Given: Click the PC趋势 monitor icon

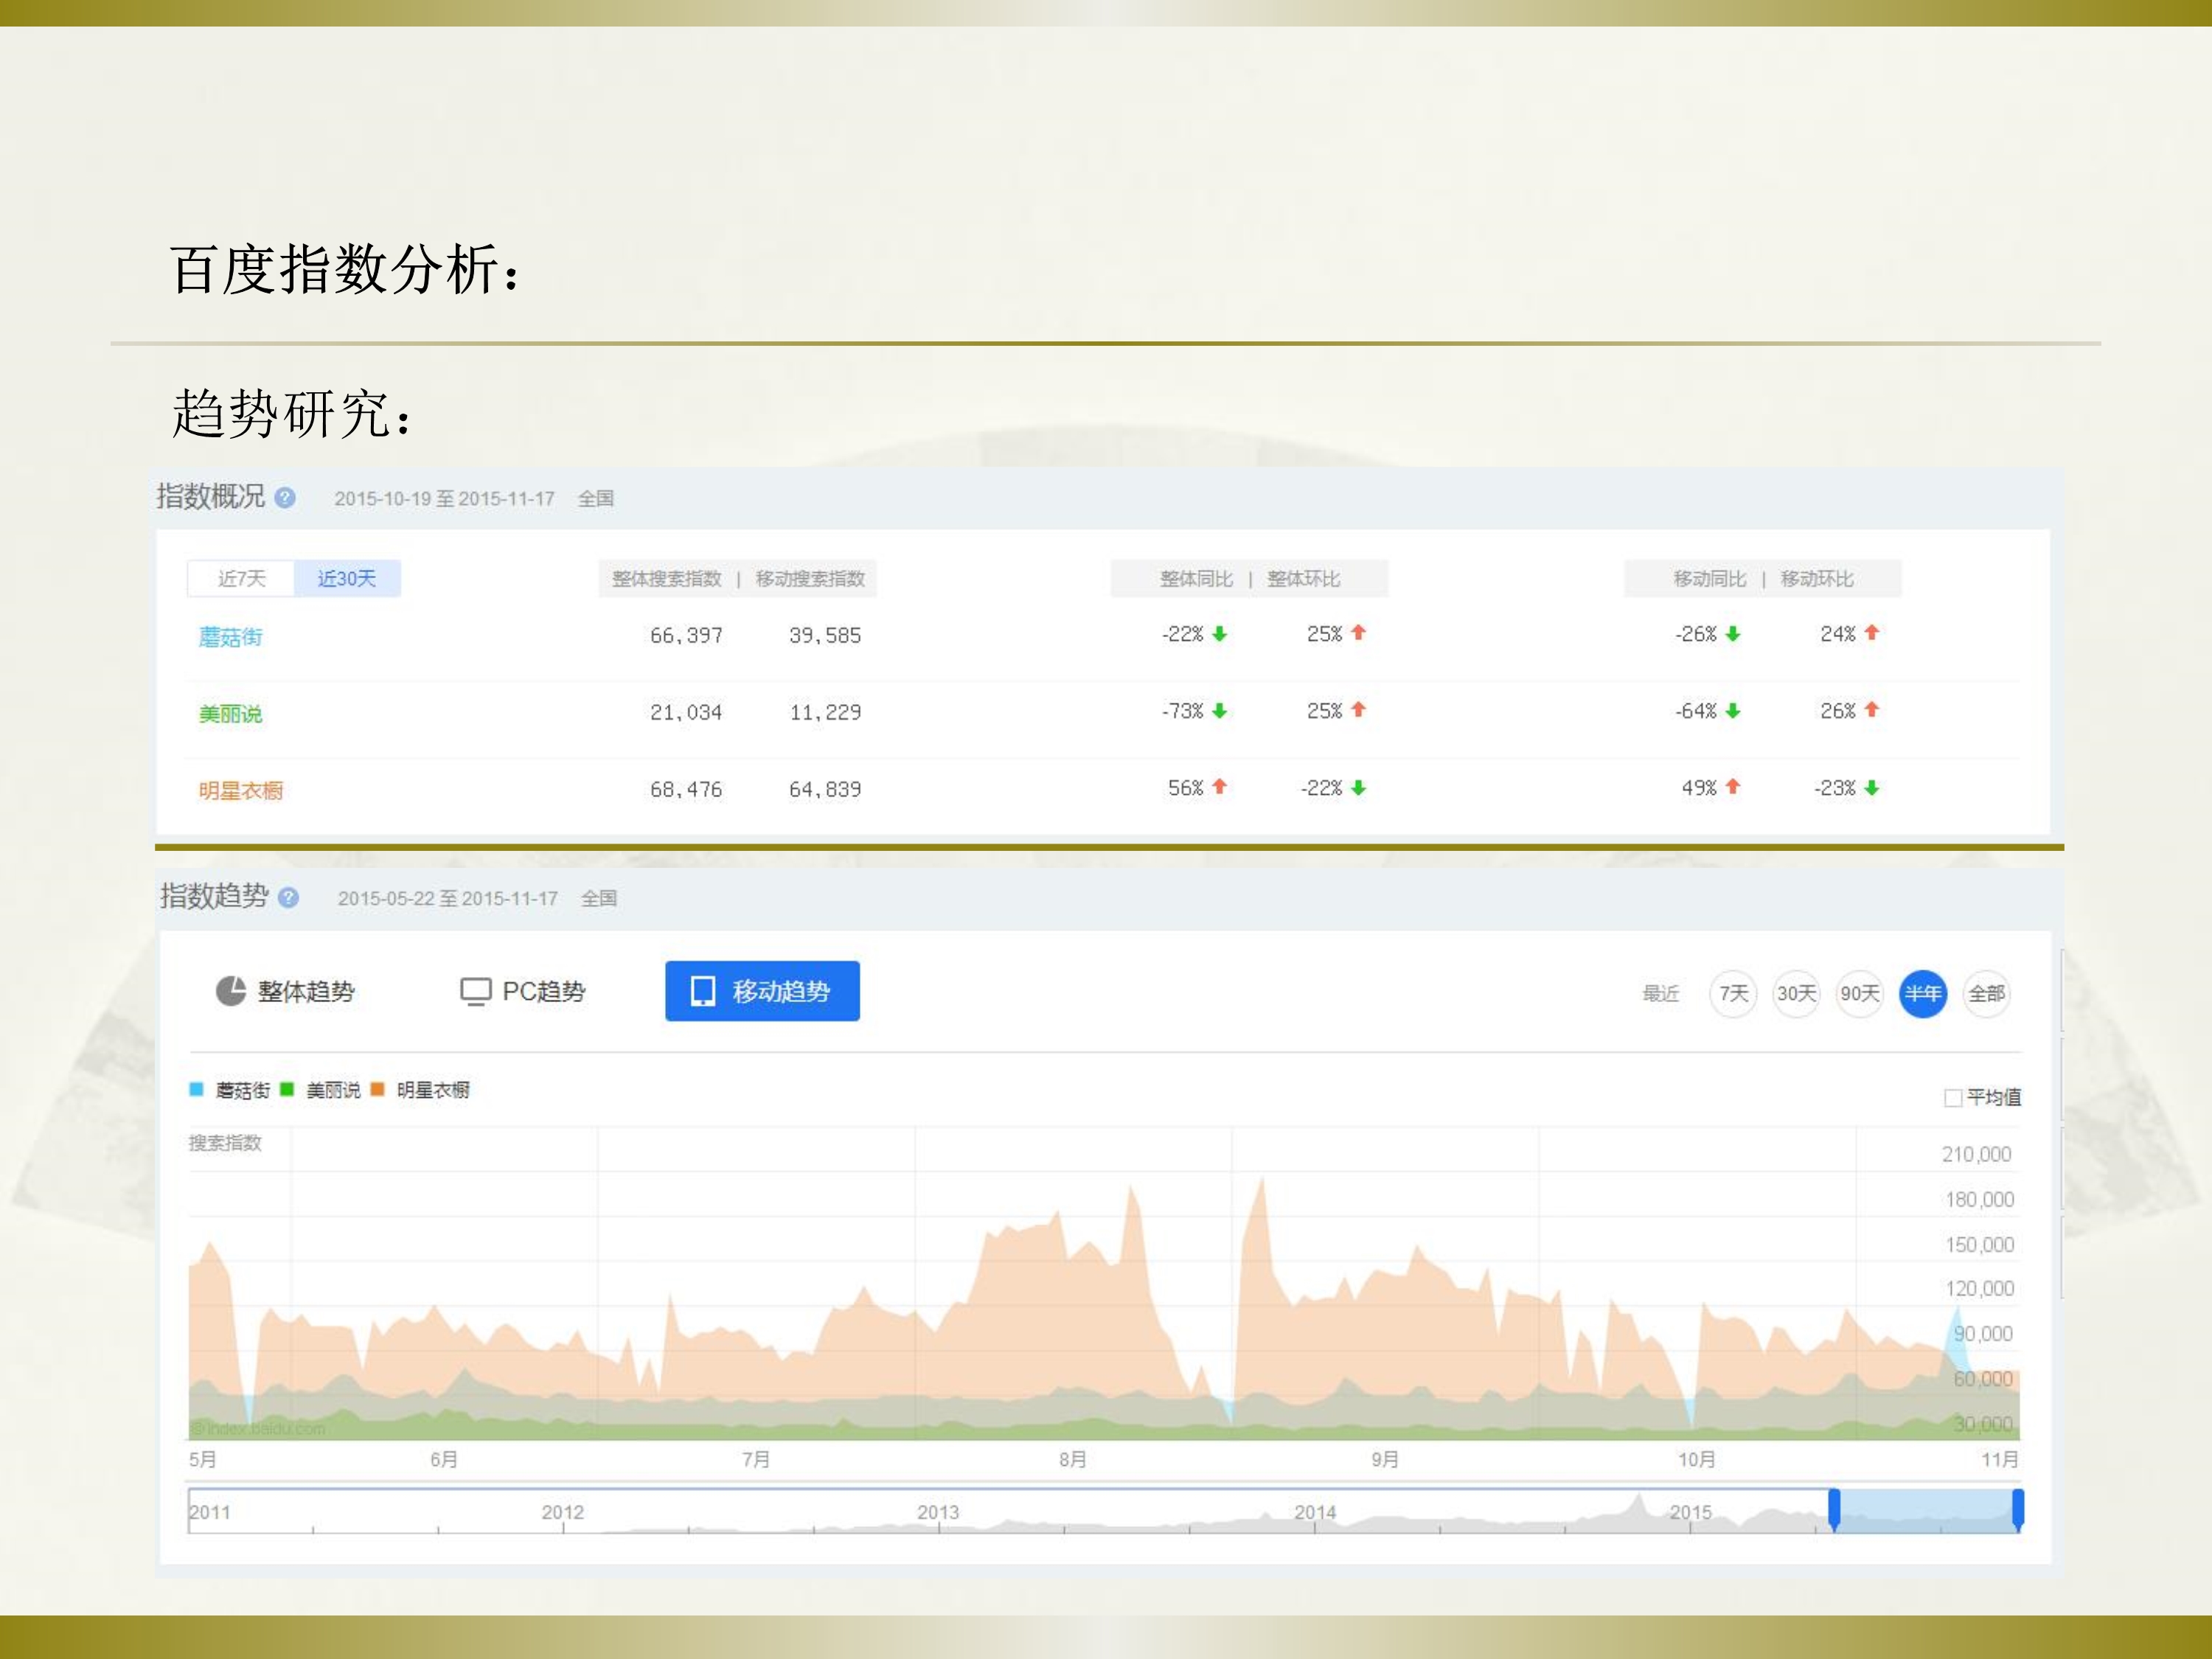Looking at the screenshot, I should (475, 991).
